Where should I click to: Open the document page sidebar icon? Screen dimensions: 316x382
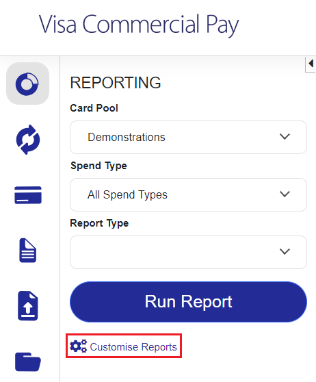[x=28, y=251]
